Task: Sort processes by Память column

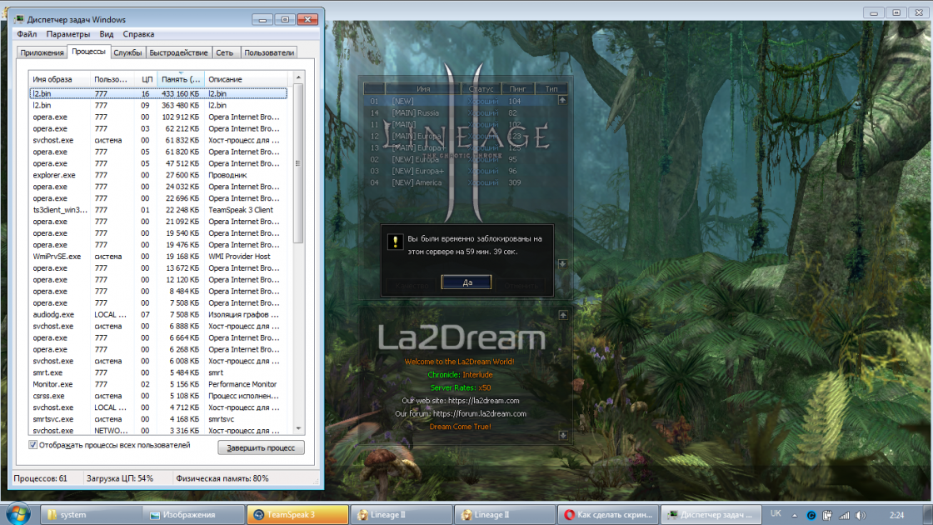Action: 181,79
